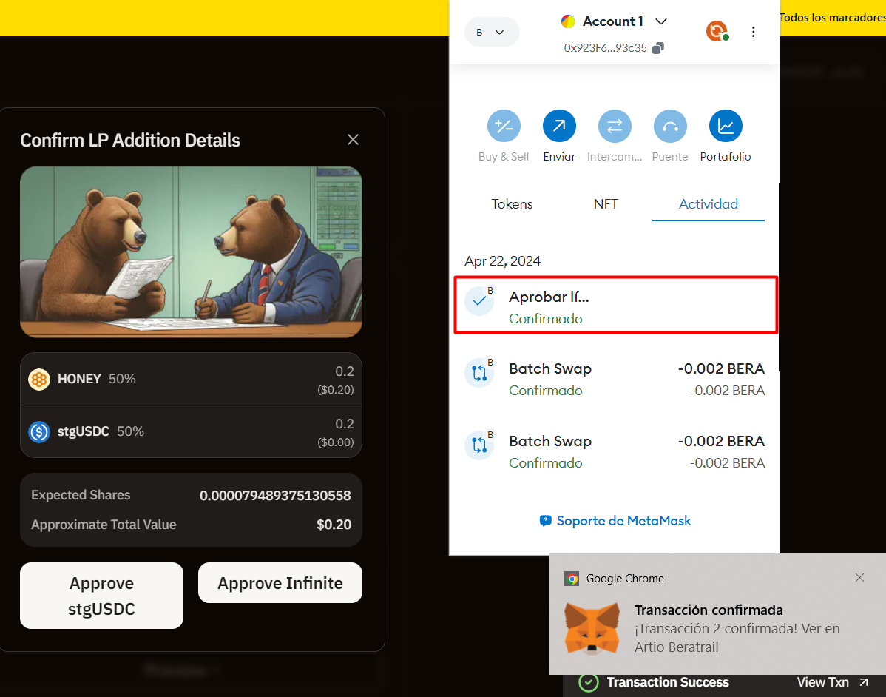Click the View Txn arrow icon
The image size is (886, 697).
coord(863,682)
